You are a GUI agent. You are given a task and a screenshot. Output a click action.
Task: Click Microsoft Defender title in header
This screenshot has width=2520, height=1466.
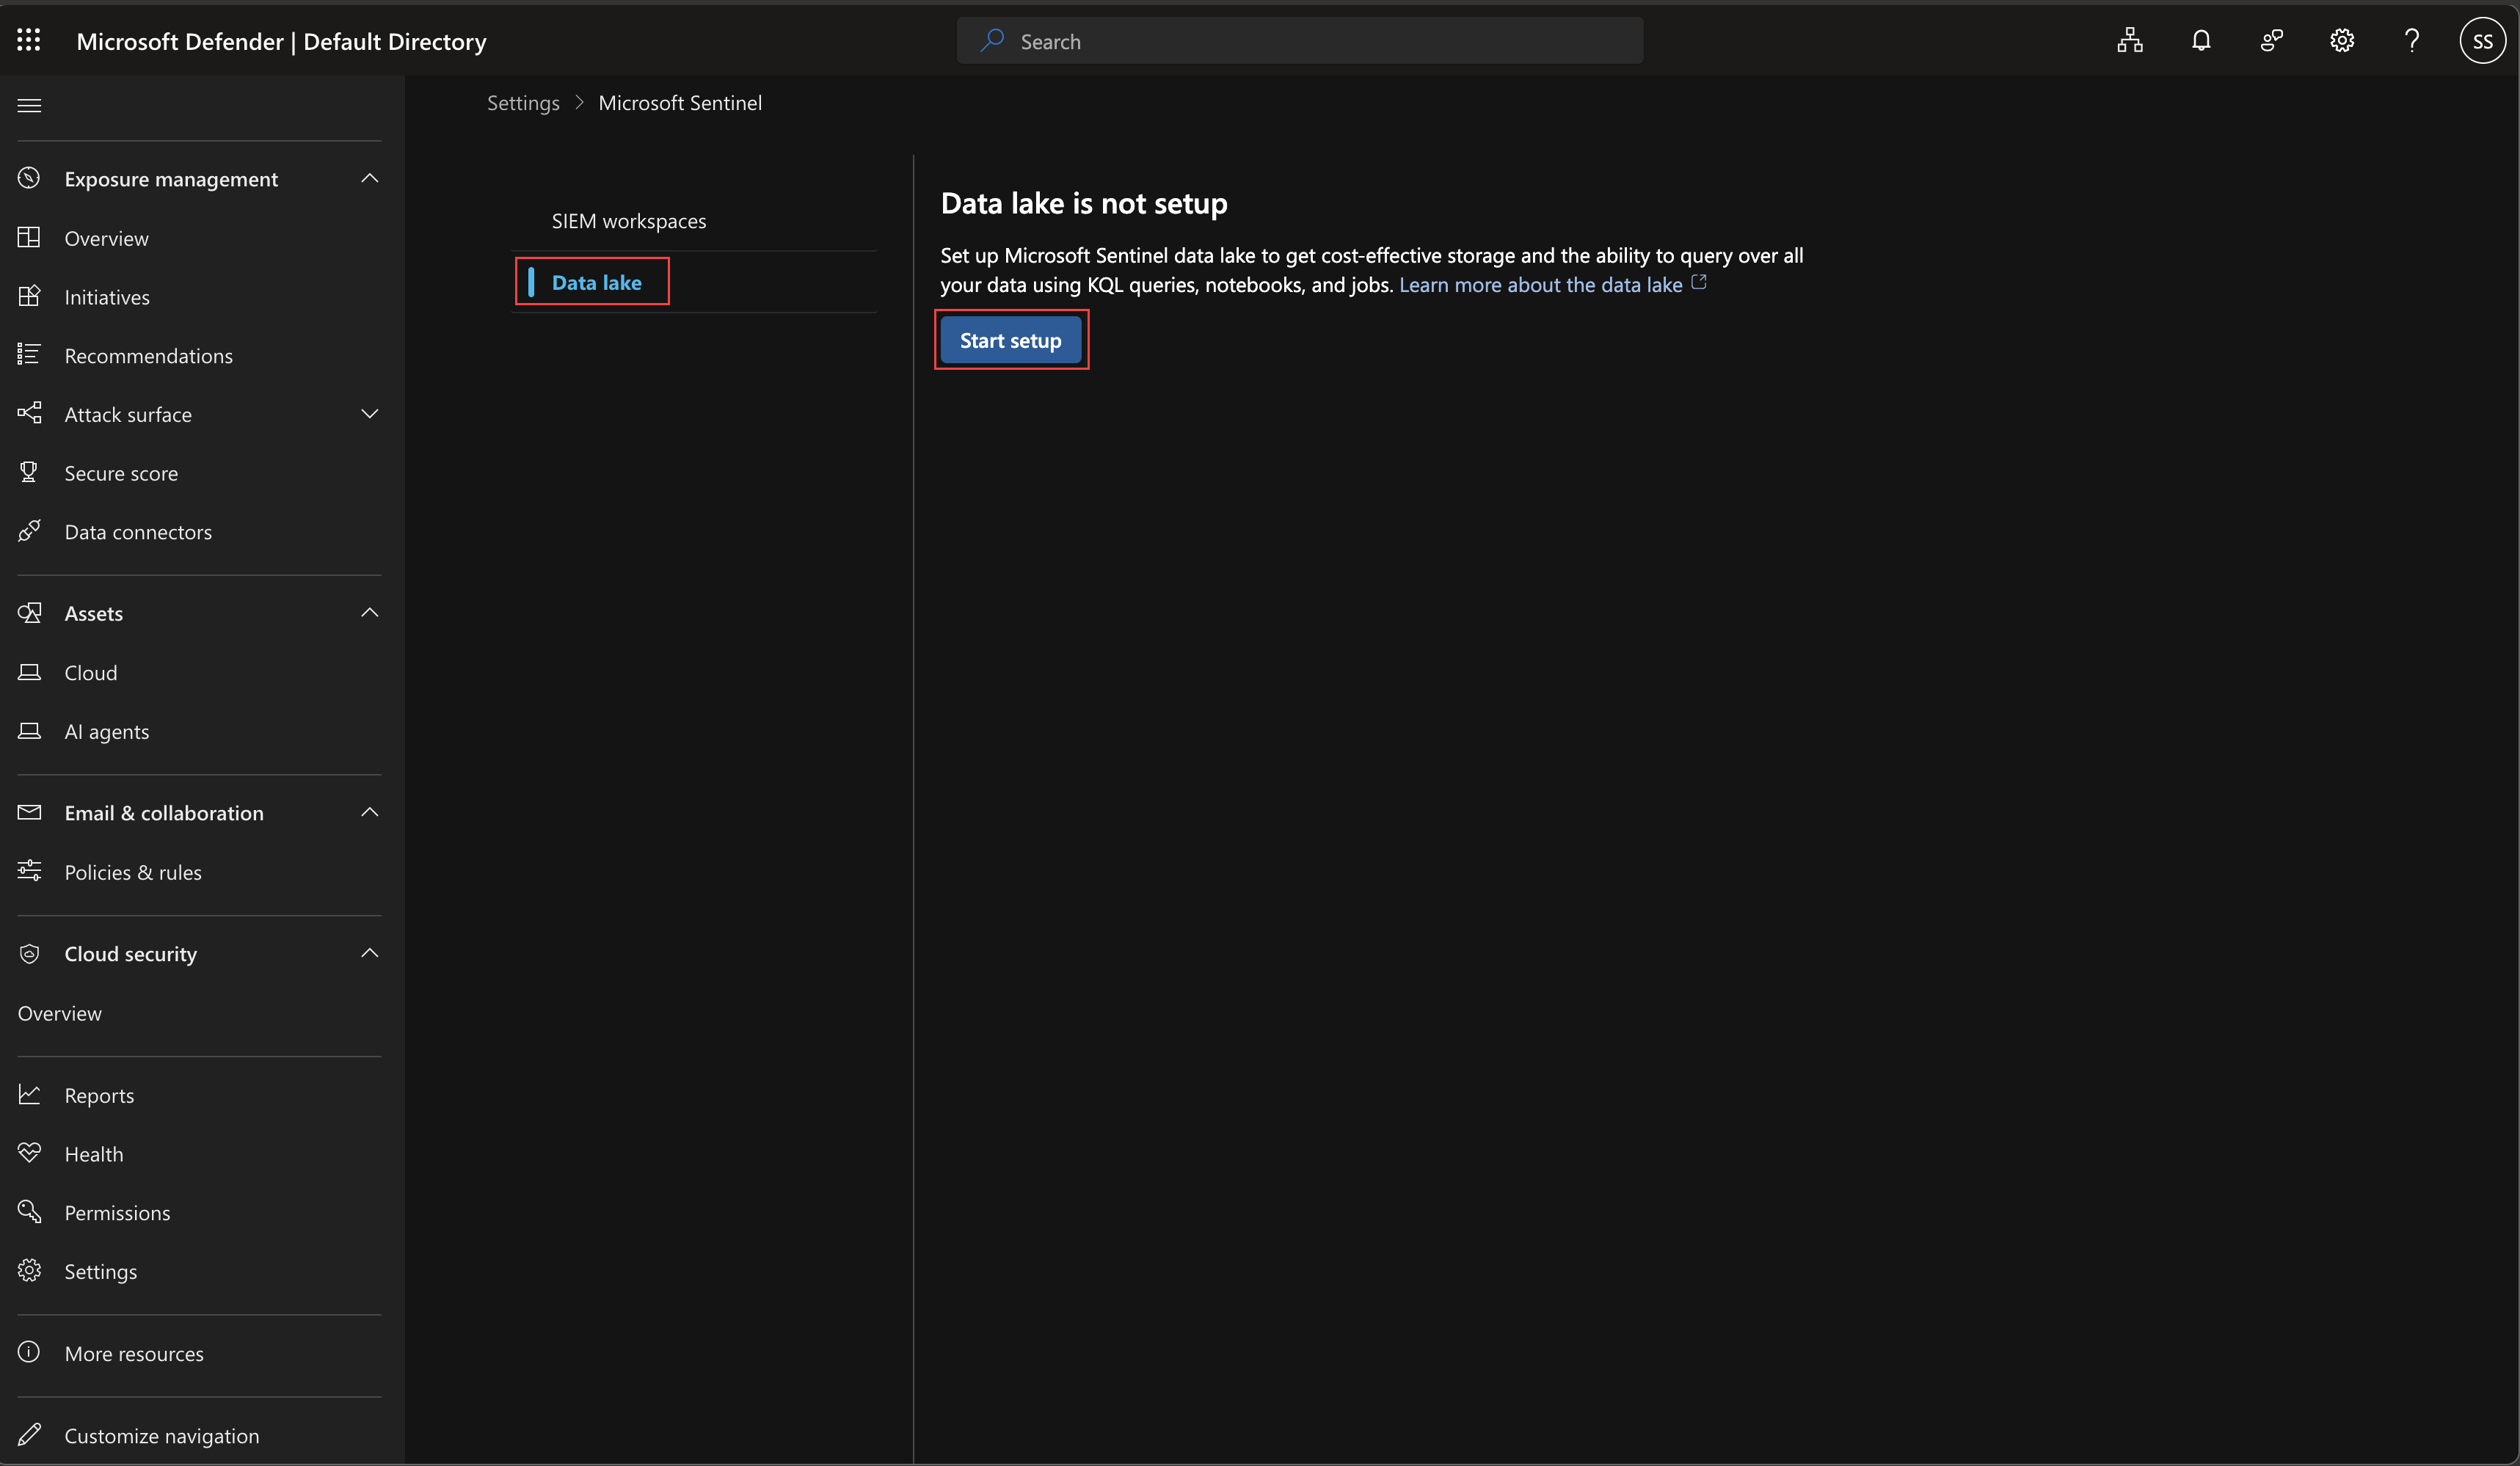[281, 41]
